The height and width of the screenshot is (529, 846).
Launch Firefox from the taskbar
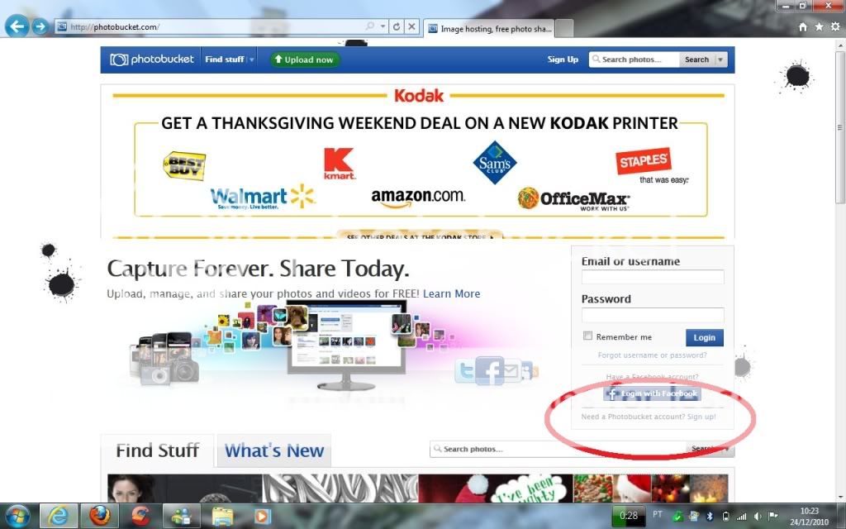tap(100, 516)
